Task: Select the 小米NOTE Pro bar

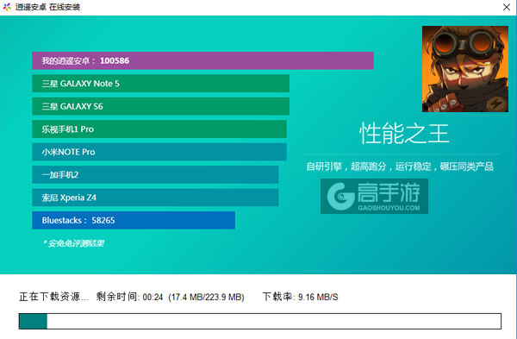Action: pyautogui.click(x=159, y=152)
